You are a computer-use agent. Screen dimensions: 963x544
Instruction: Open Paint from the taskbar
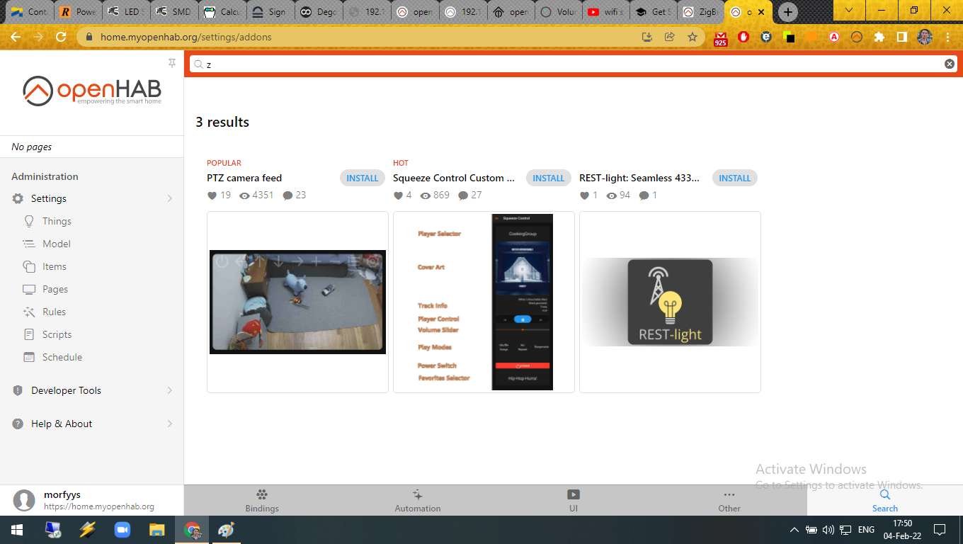pos(226,530)
